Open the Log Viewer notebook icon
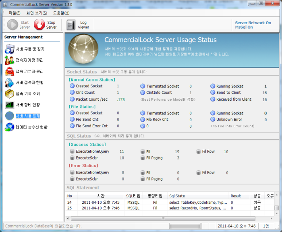The height and width of the screenshot is (232, 282). [x=71, y=25]
